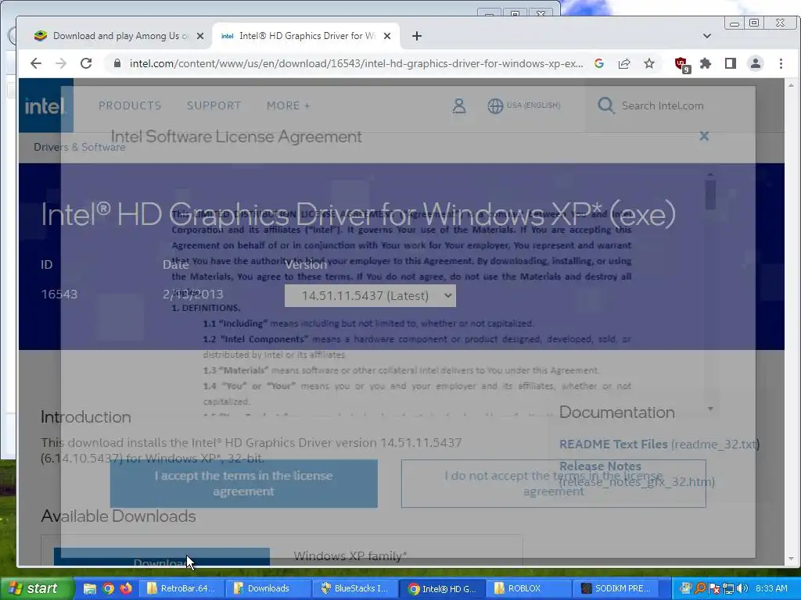Launch Firefox from quick launch
The height and width of the screenshot is (600, 801).
click(125, 588)
